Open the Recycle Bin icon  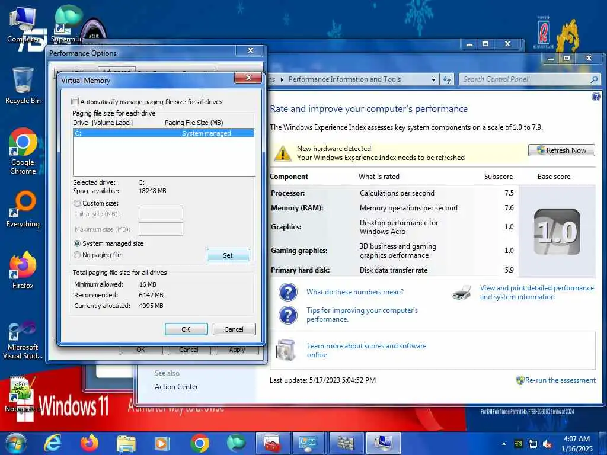(23, 86)
